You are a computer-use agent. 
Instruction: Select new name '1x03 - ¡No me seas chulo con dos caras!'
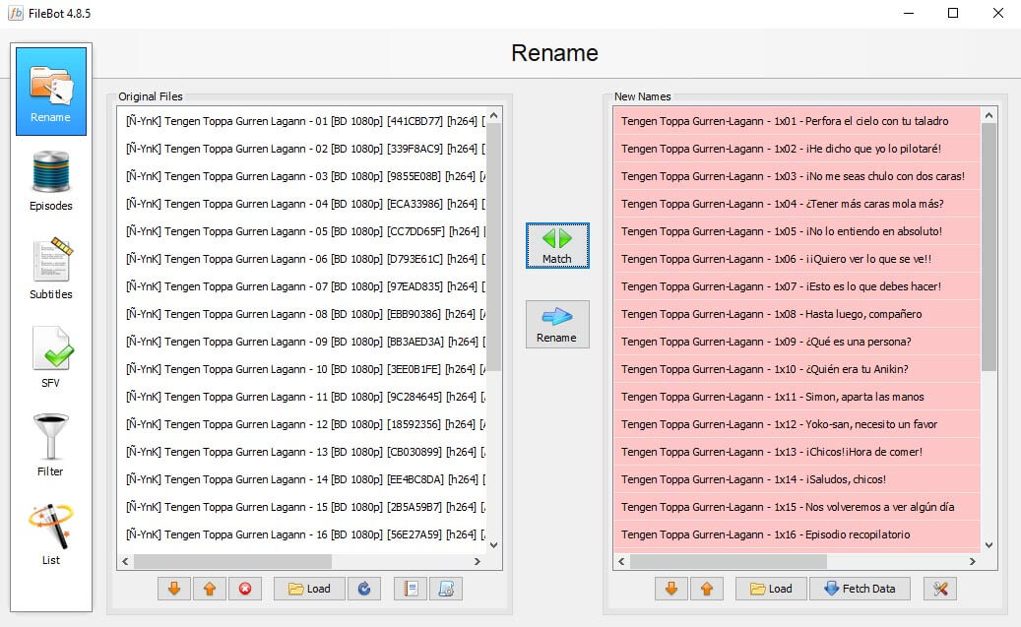click(x=797, y=176)
